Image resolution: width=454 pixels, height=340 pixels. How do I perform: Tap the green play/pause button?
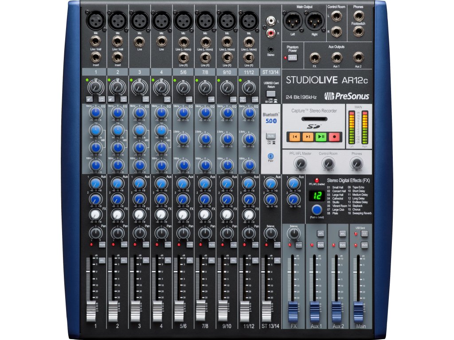(x=321, y=136)
